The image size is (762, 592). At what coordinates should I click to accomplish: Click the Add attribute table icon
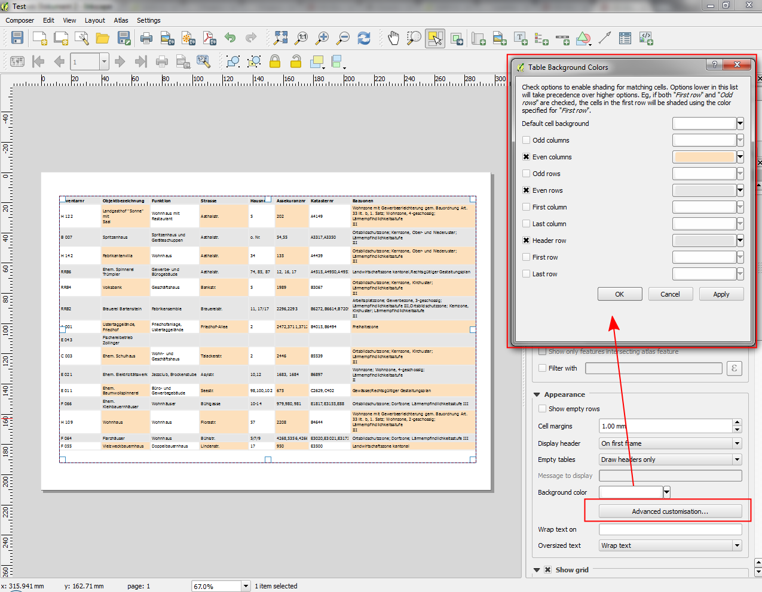pos(625,38)
